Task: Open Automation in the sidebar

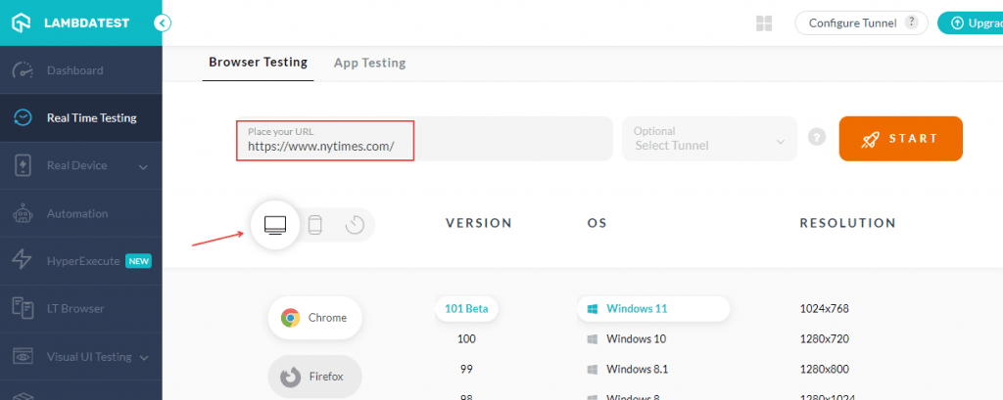Action: point(76,213)
